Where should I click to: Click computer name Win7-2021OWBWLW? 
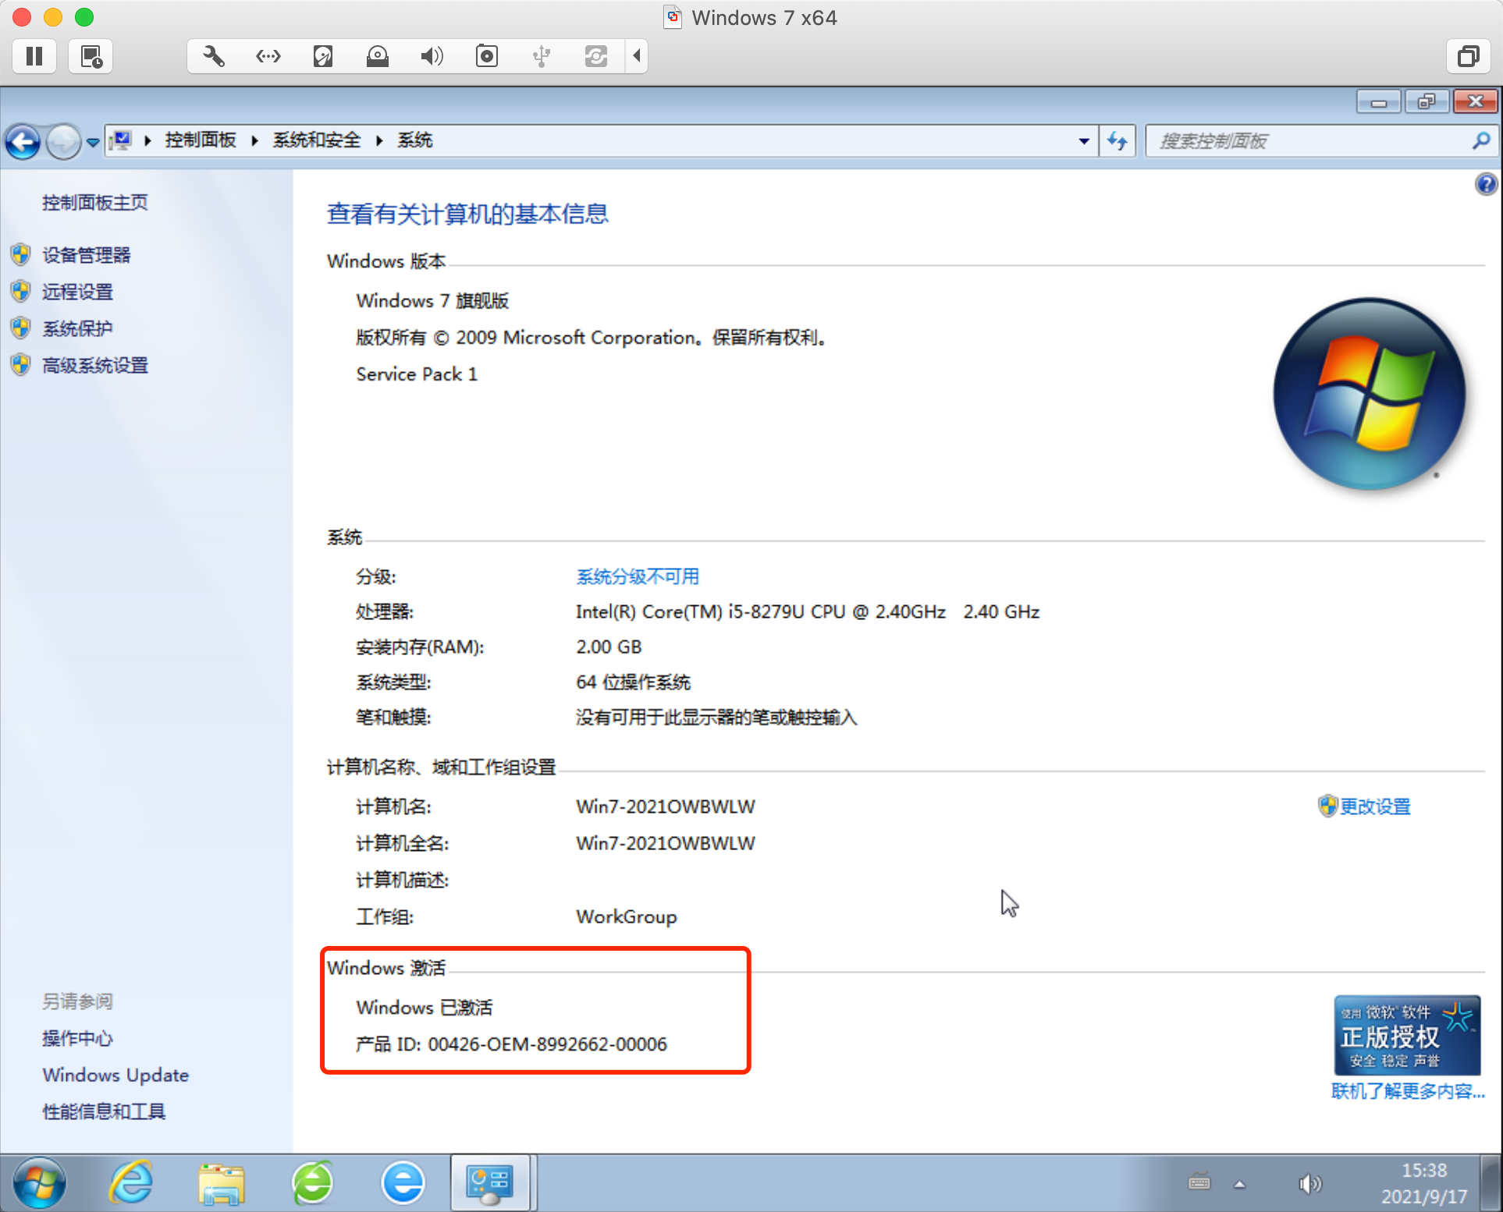point(666,806)
